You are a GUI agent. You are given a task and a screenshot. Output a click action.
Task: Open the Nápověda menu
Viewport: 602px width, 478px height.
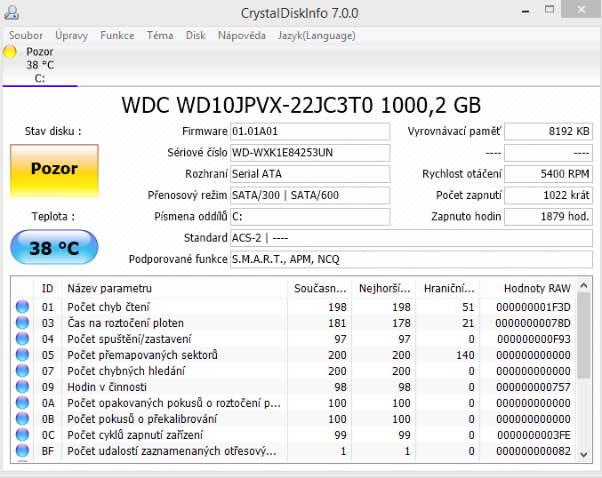pyautogui.click(x=242, y=36)
